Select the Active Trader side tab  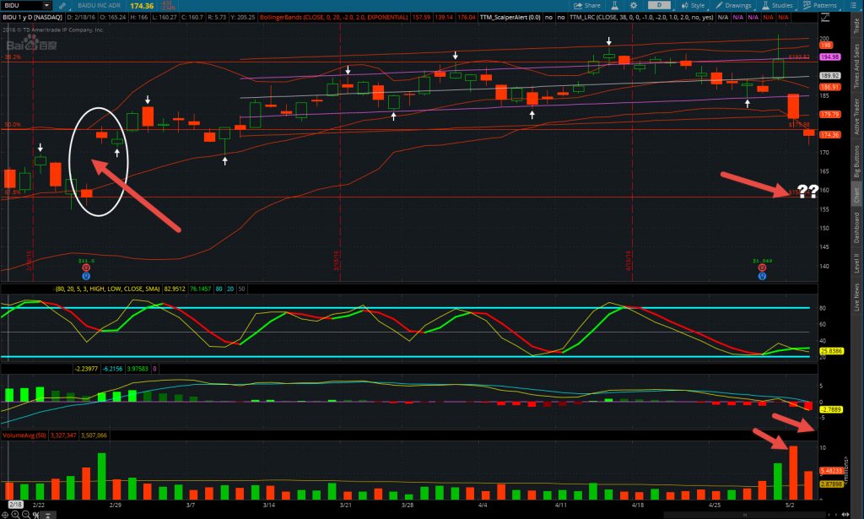857,116
